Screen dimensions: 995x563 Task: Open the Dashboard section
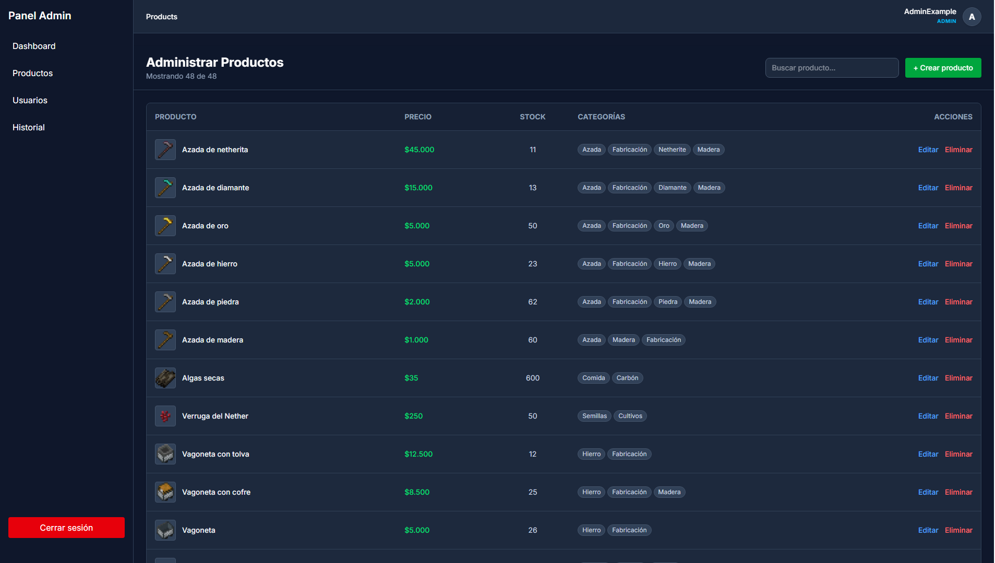tap(33, 46)
